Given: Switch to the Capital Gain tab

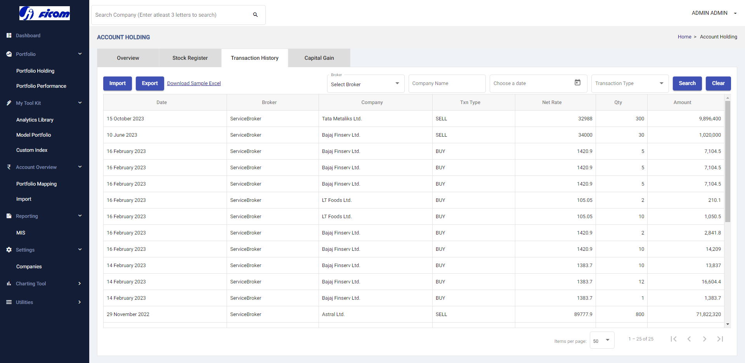Looking at the screenshot, I should click(x=319, y=58).
